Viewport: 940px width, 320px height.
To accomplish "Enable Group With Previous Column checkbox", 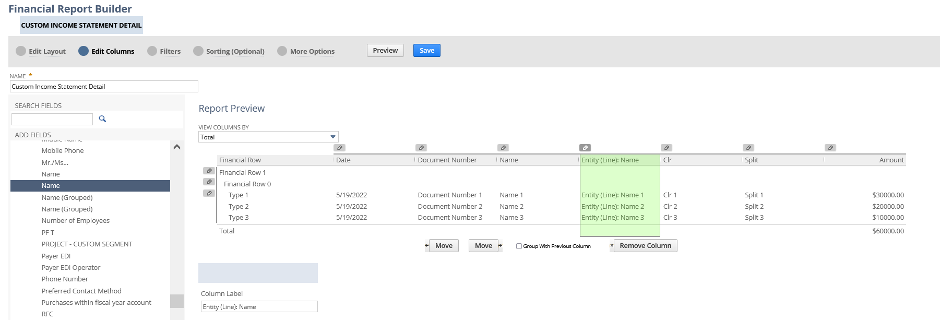I will (519, 246).
